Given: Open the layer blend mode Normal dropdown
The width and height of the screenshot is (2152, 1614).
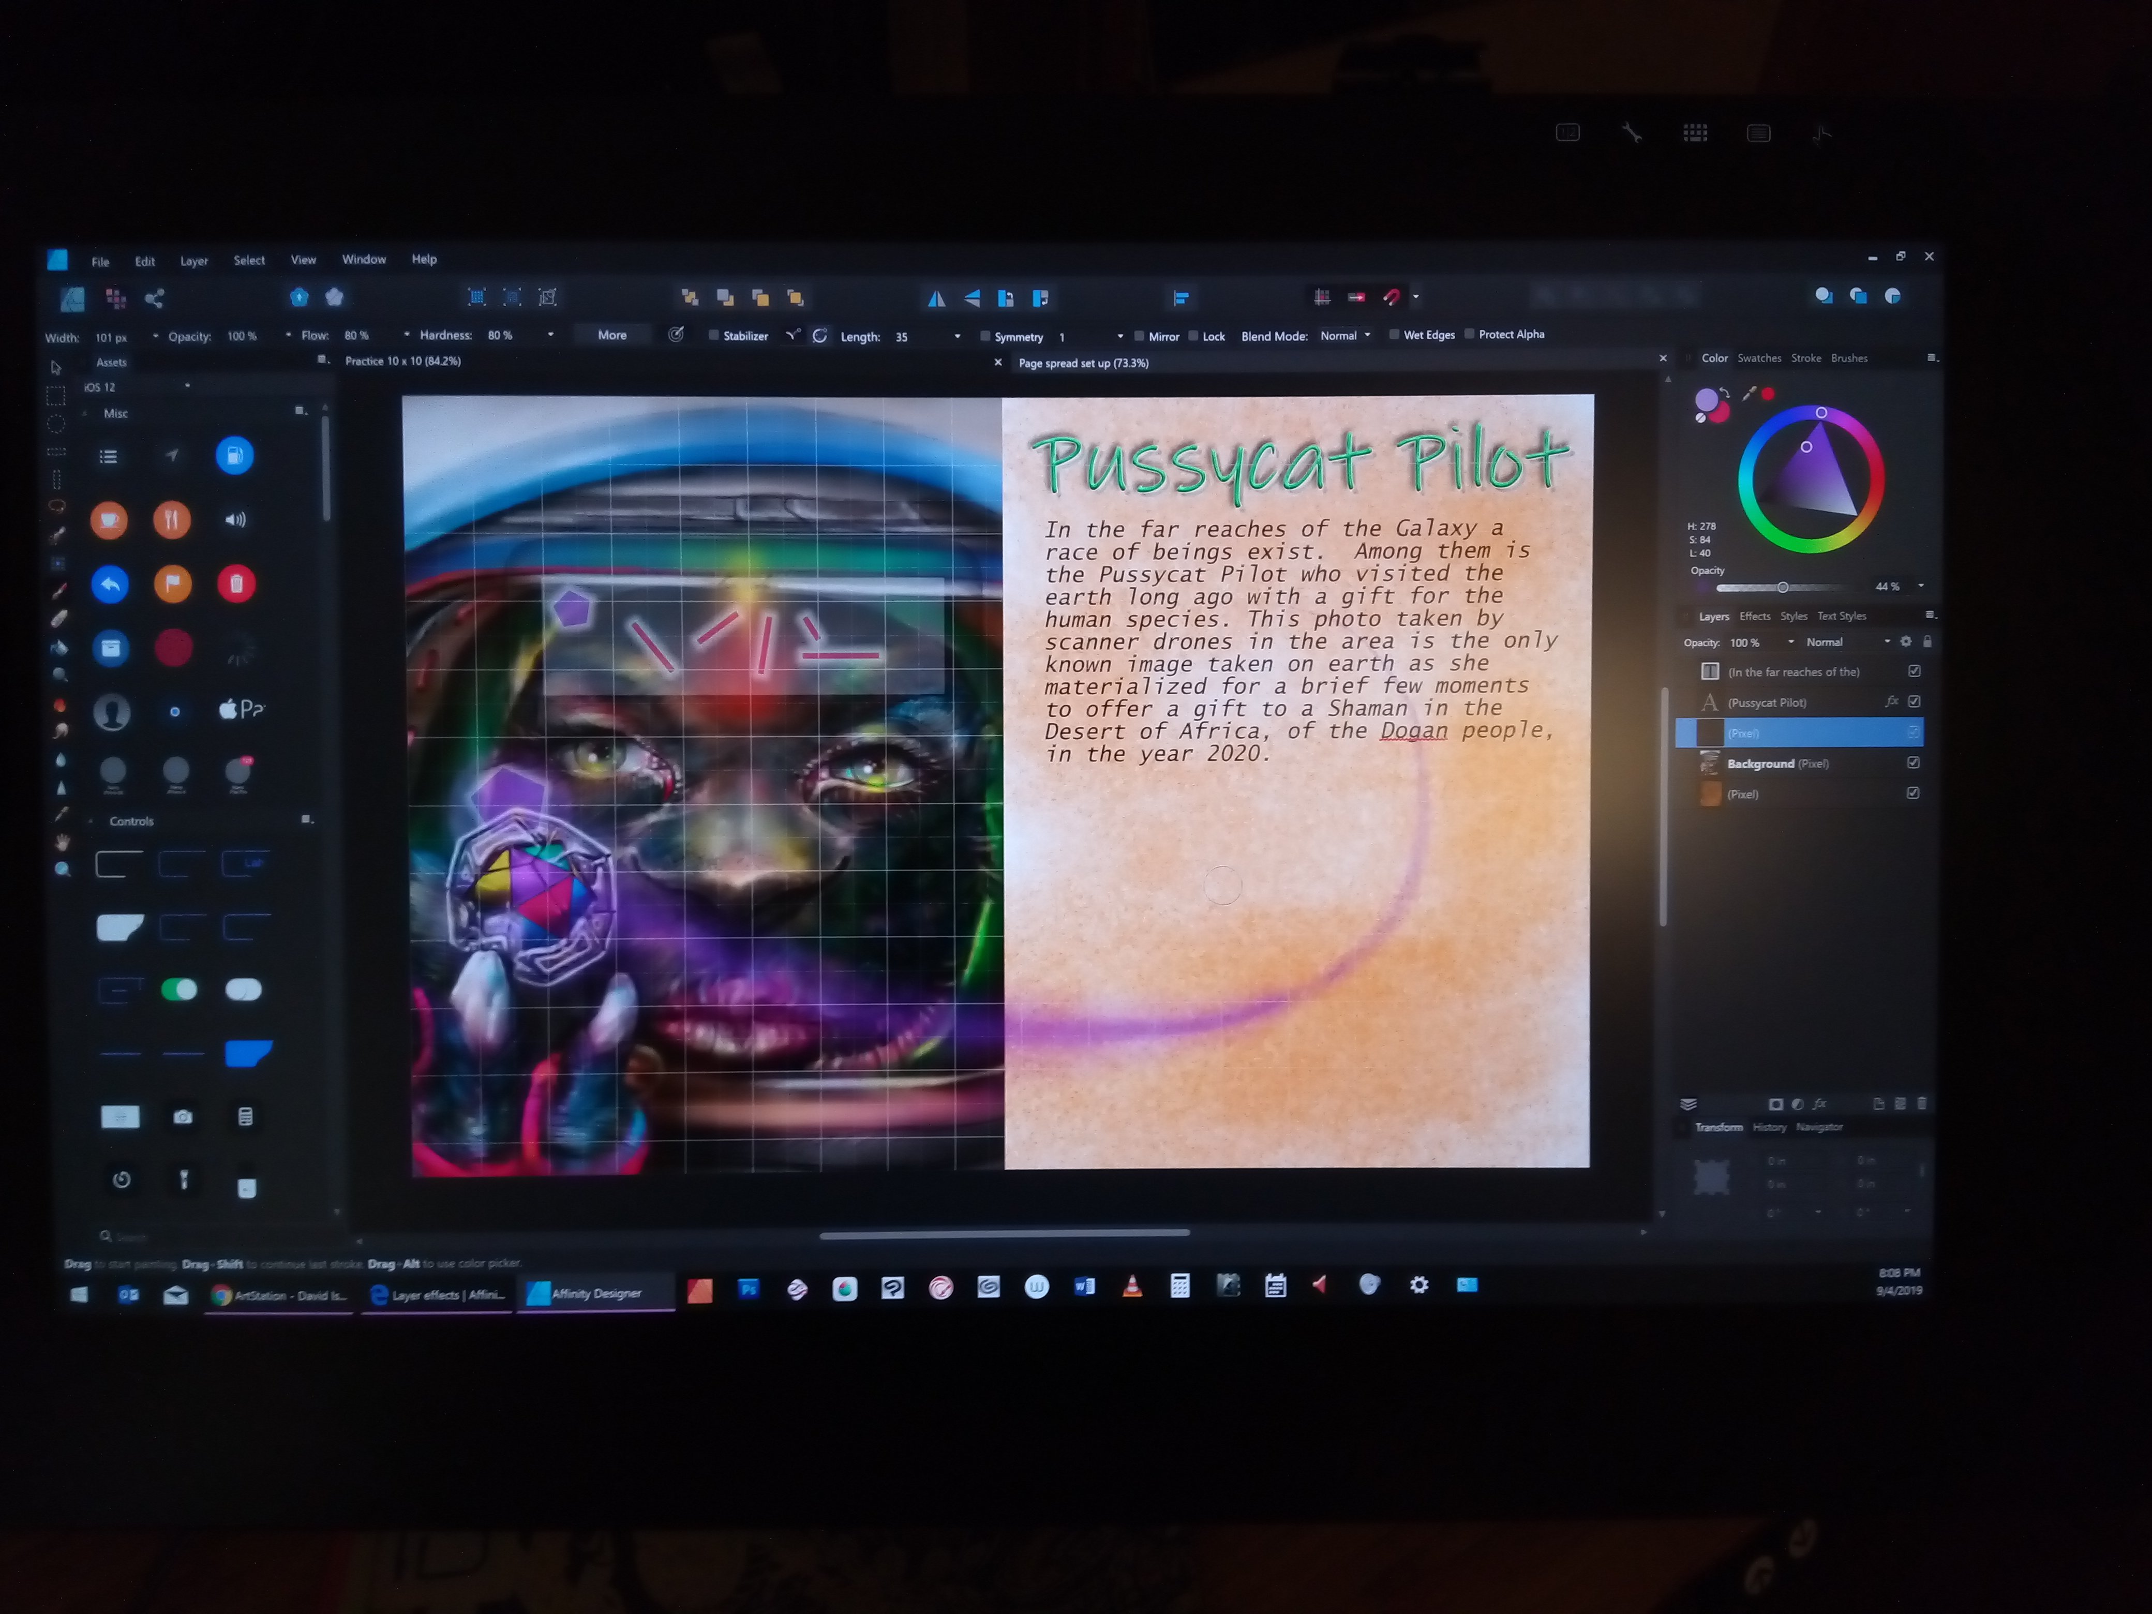Looking at the screenshot, I should 1846,642.
